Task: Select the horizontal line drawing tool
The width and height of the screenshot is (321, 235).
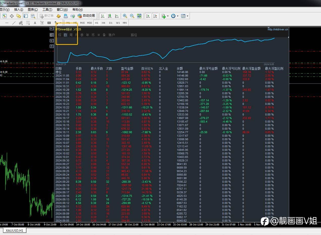Action: click(x=7, y=23)
